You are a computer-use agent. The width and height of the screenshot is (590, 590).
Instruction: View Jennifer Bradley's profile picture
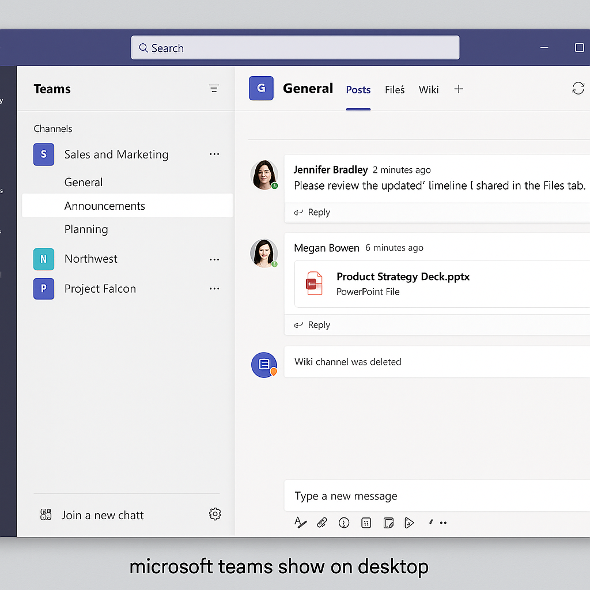tap(264, 175)
